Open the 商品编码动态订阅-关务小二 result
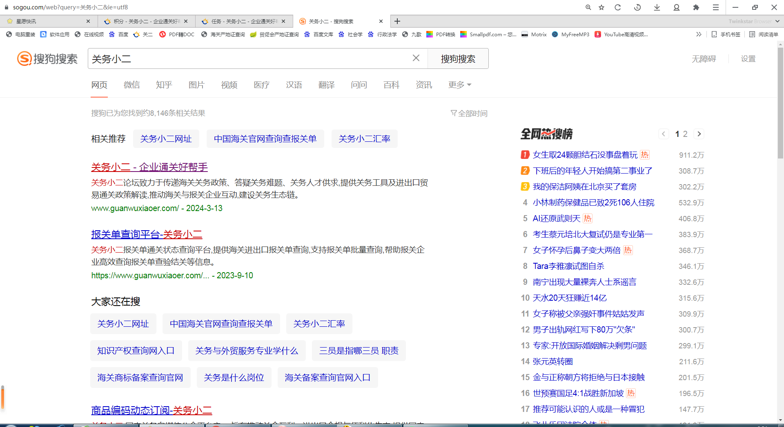 click(x=151, y=410)
